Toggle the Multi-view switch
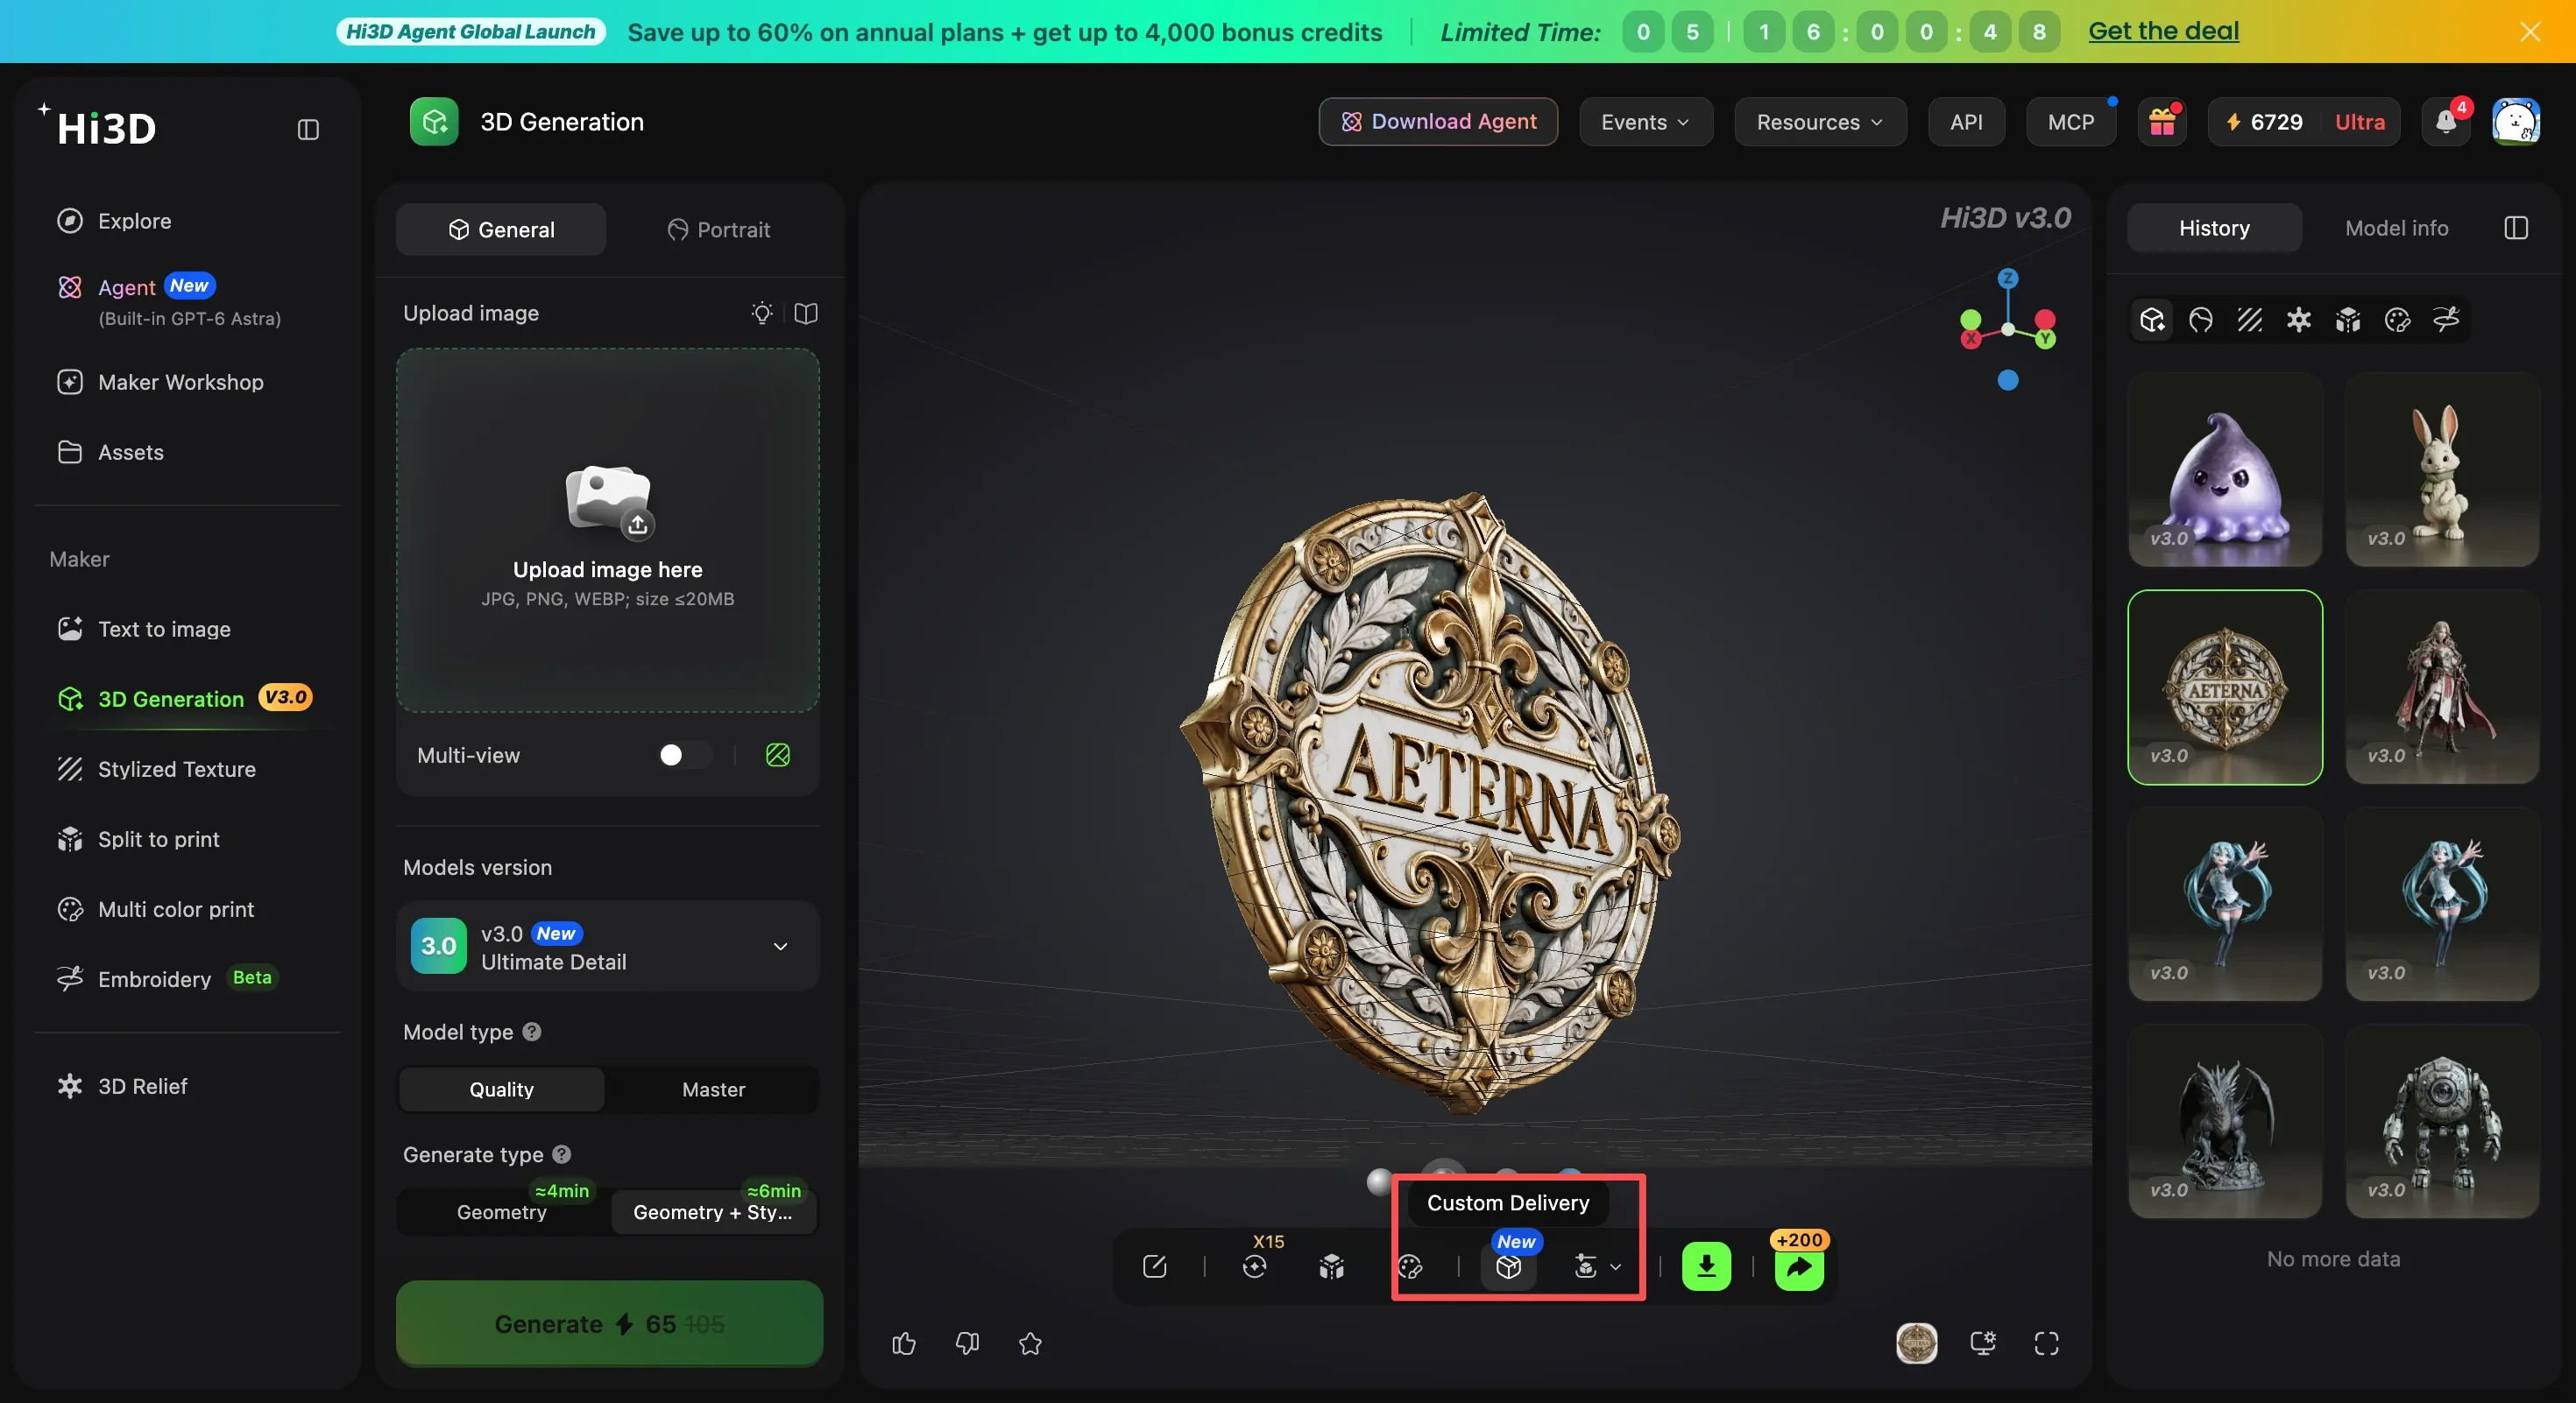 pos(684,756)
